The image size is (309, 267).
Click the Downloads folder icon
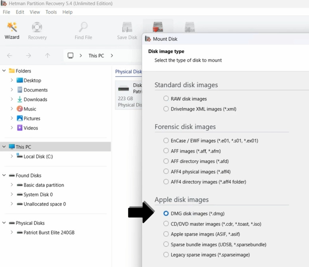[x=20, y=99]
